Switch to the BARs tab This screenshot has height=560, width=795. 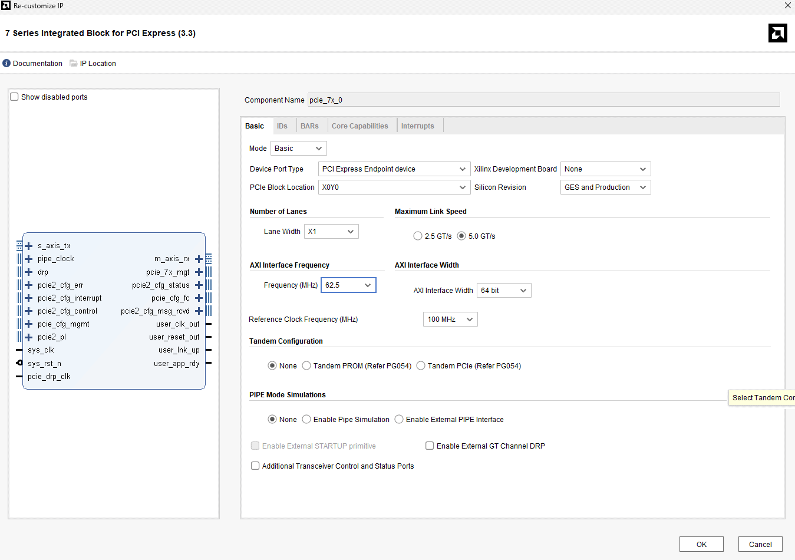[309, 126]
